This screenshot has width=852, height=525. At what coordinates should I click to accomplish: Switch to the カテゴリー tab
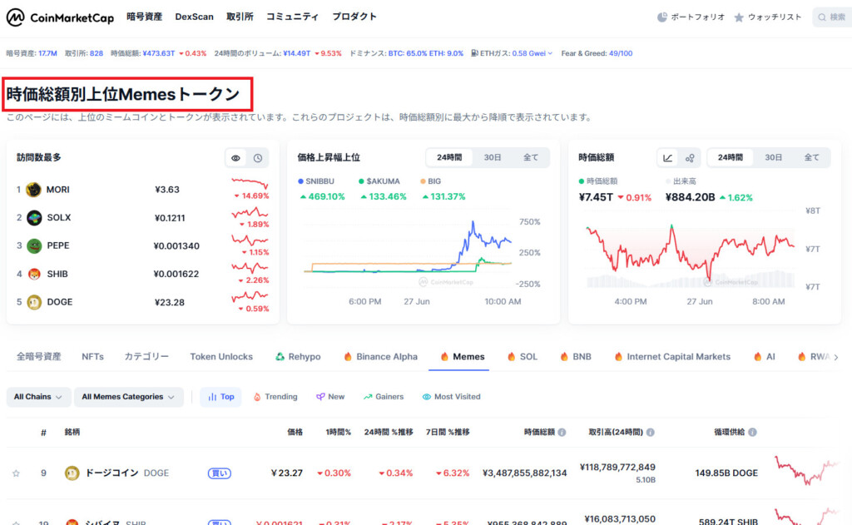point(146,357)
